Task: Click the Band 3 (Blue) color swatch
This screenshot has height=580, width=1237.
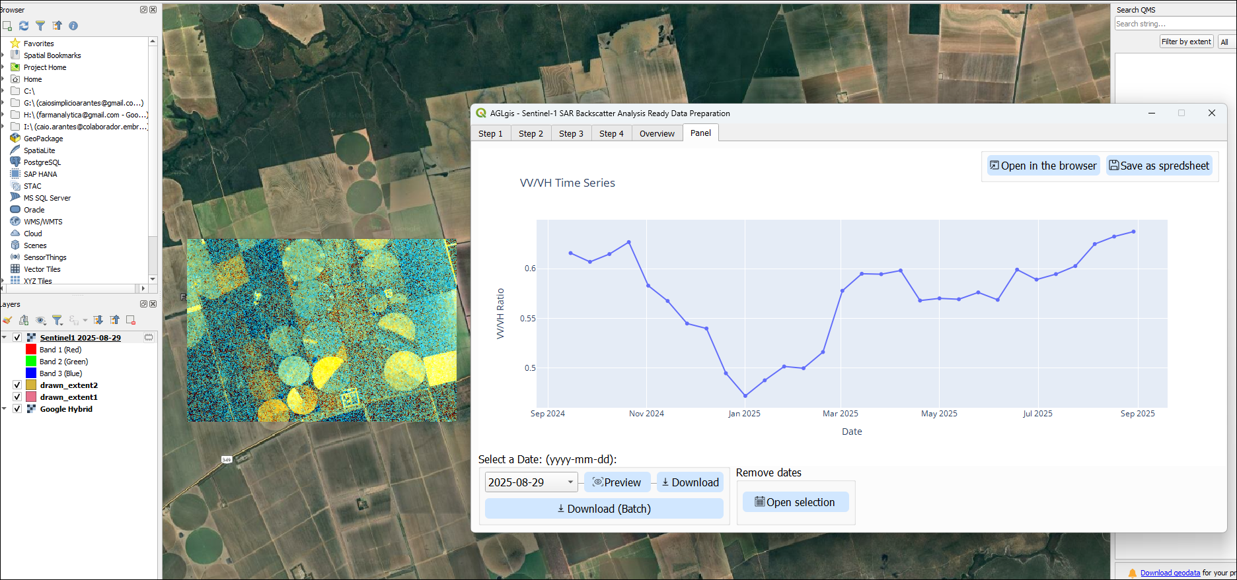Action: tap(31, 373)
